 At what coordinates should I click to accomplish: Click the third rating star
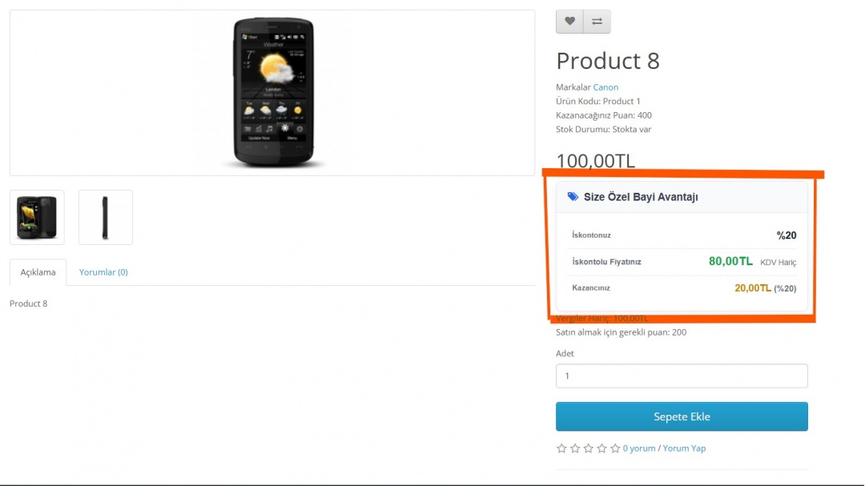[589, 448]
